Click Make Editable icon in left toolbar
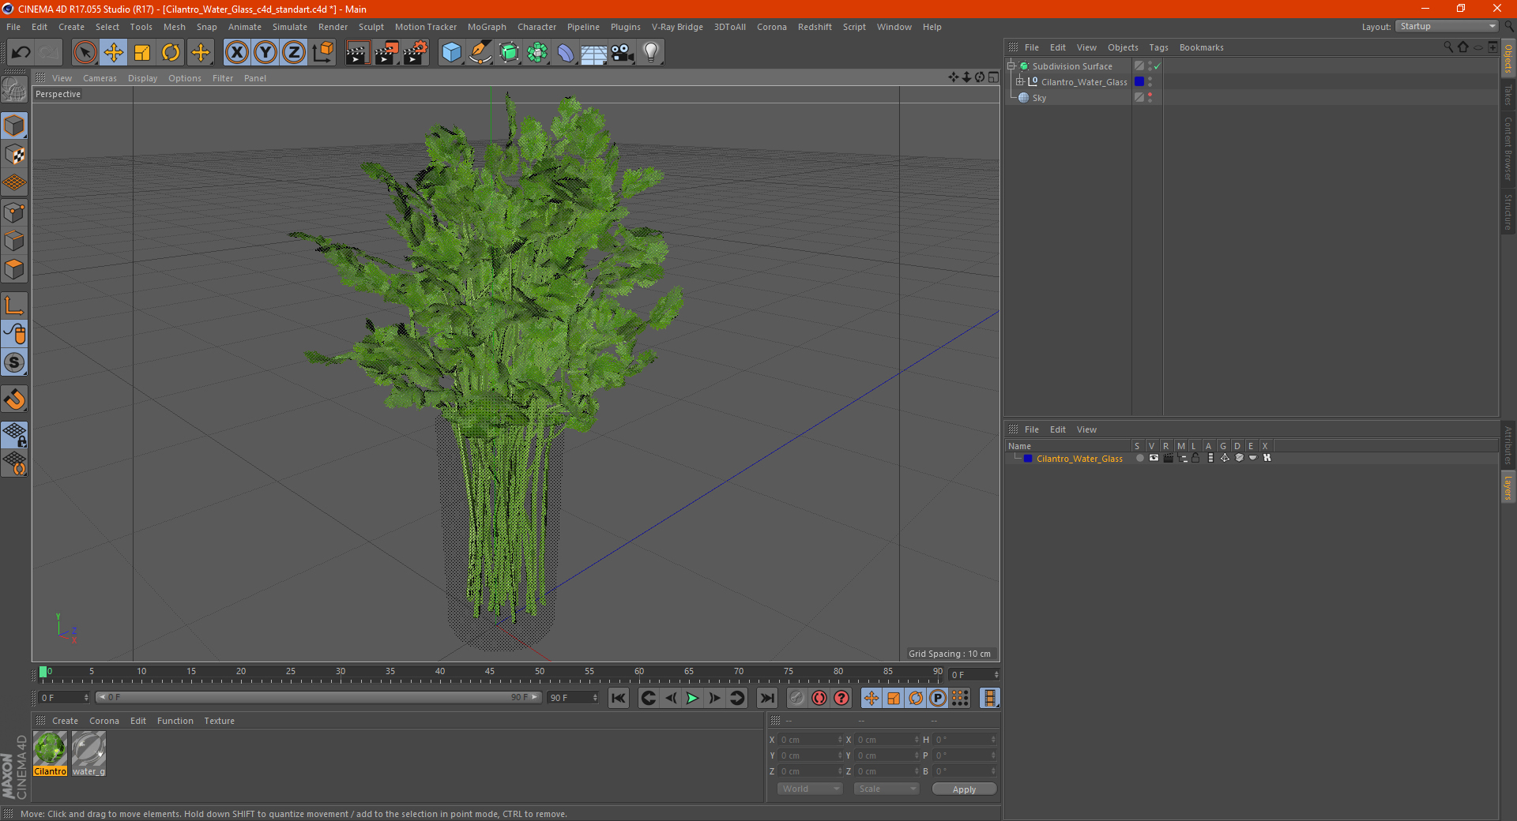The width and height of the screenshot is (1517, 821). (x=14, y=90)
